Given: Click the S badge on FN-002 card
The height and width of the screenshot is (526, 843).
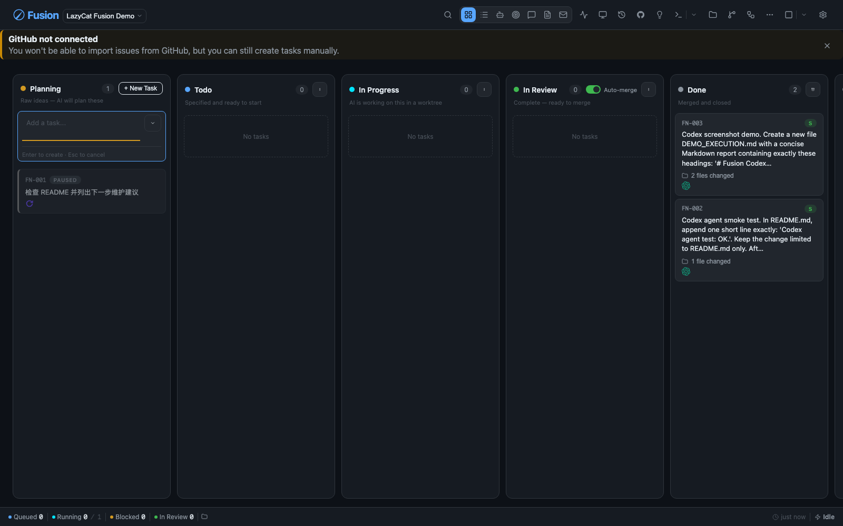Looking at the screenshot, I should [810, 209].
